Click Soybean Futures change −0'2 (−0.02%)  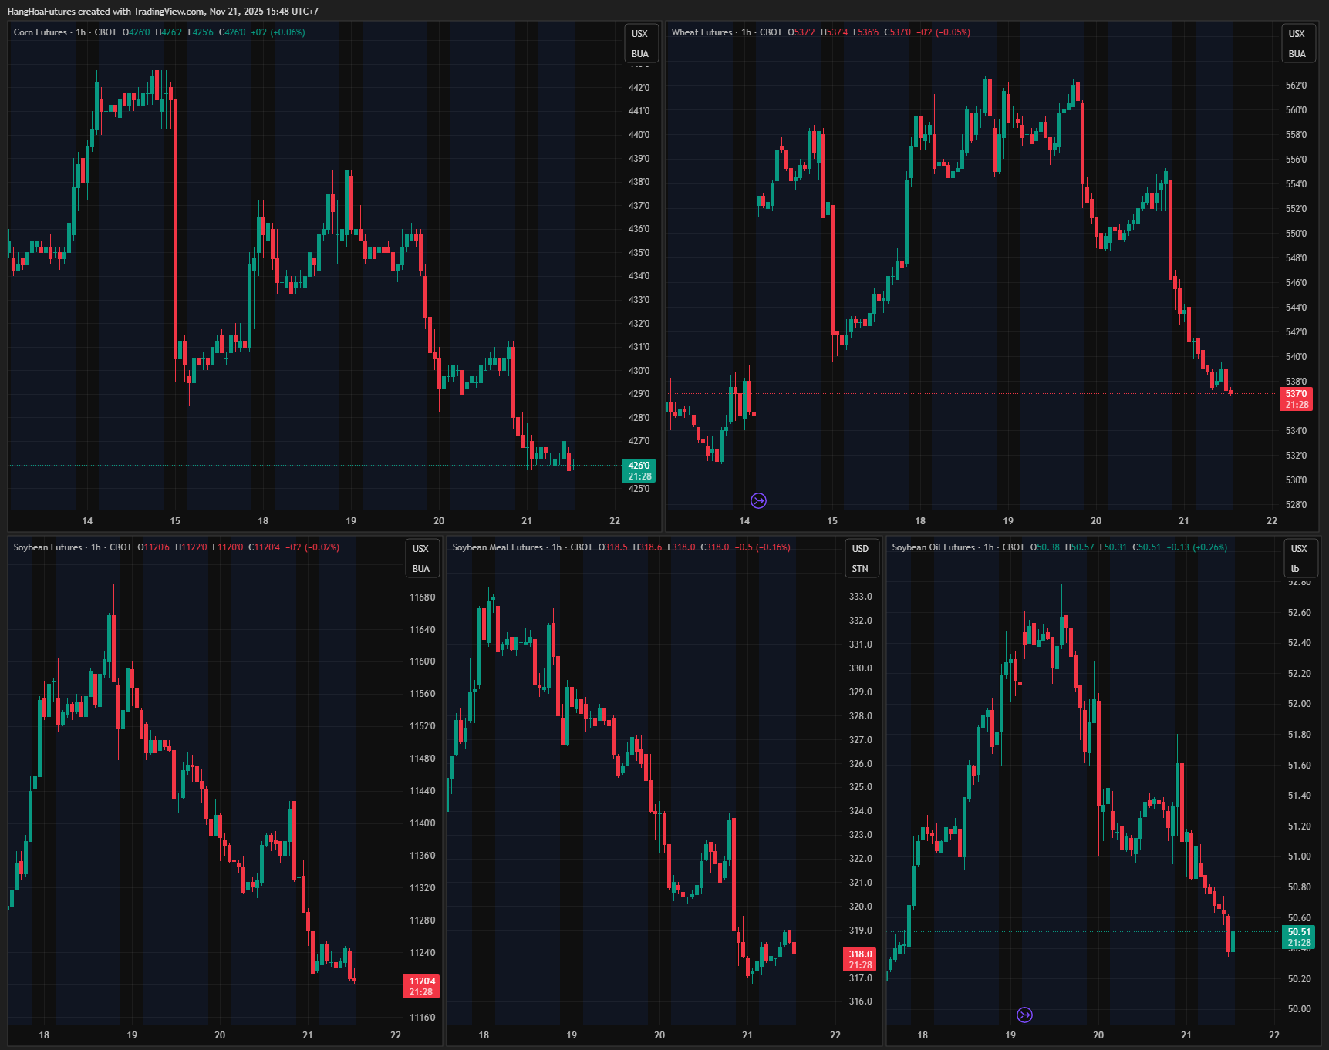(312, 547)
